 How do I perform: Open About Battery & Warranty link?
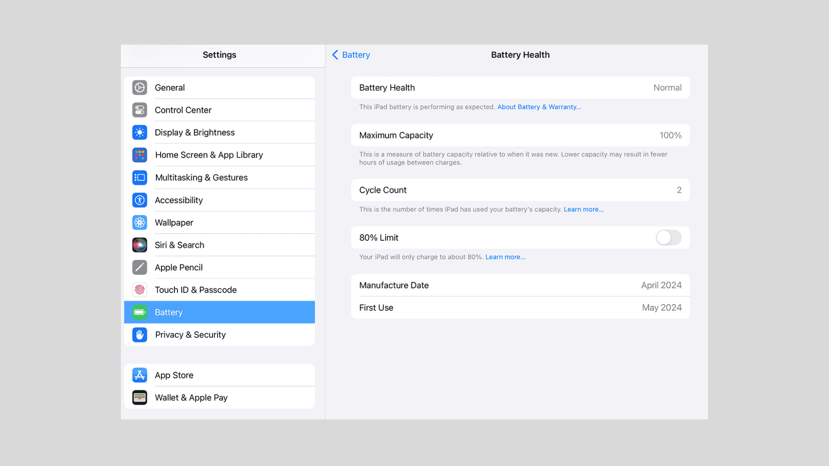(x=539, y=107)
